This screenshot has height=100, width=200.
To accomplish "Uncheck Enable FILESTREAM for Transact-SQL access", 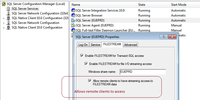I will click(x=82, y=55).
